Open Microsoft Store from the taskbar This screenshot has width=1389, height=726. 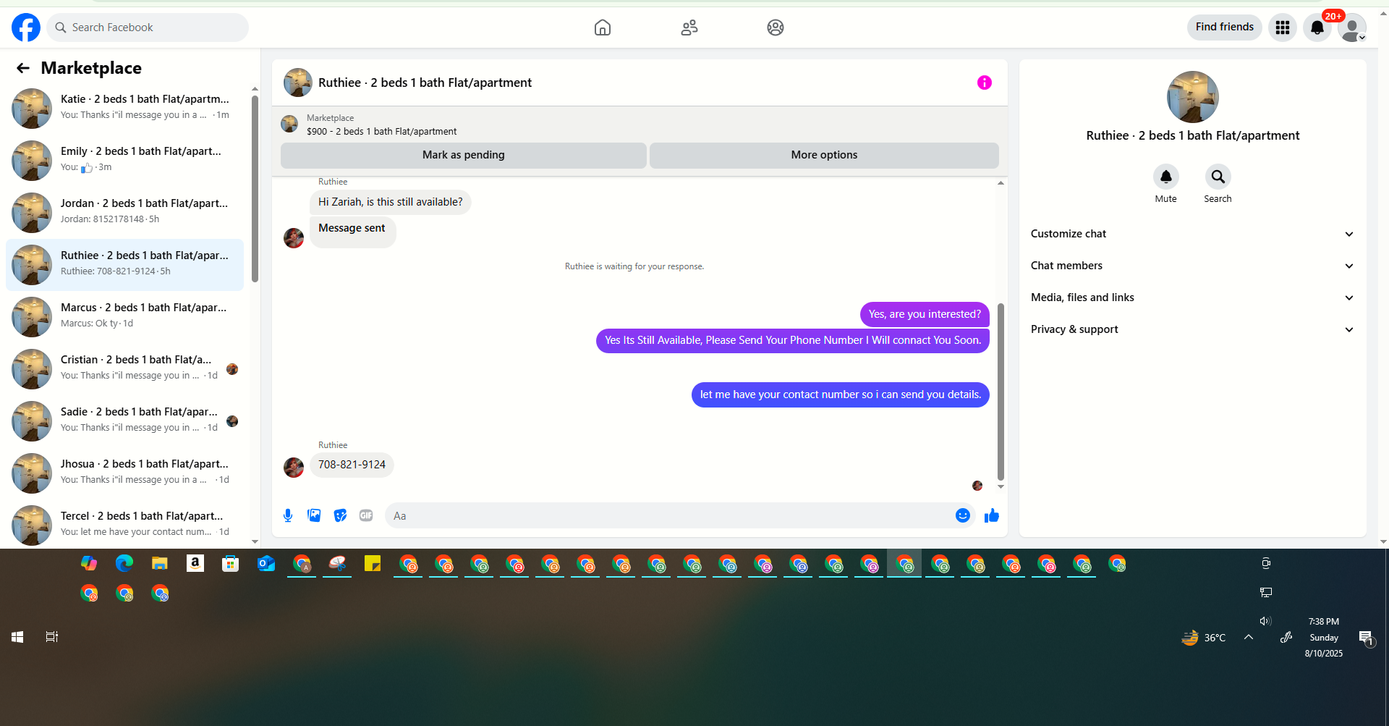coord(231,563)
